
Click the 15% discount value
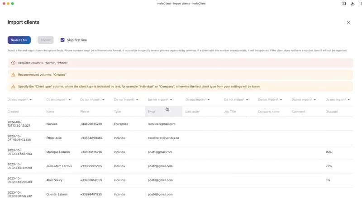(329, 152)
